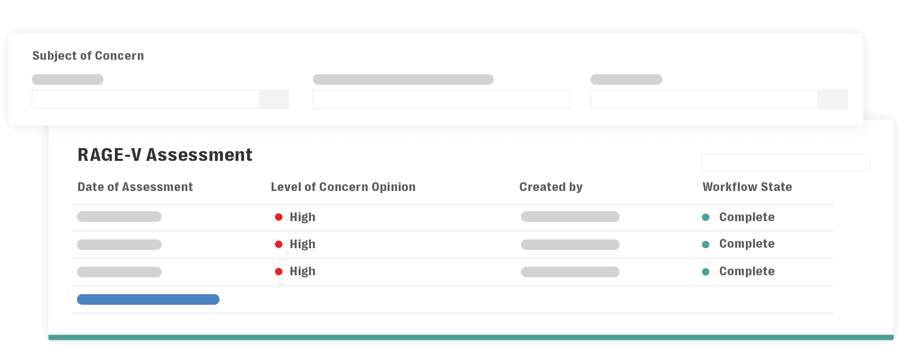Sort by the Workflow State column header

coord(747,187)
